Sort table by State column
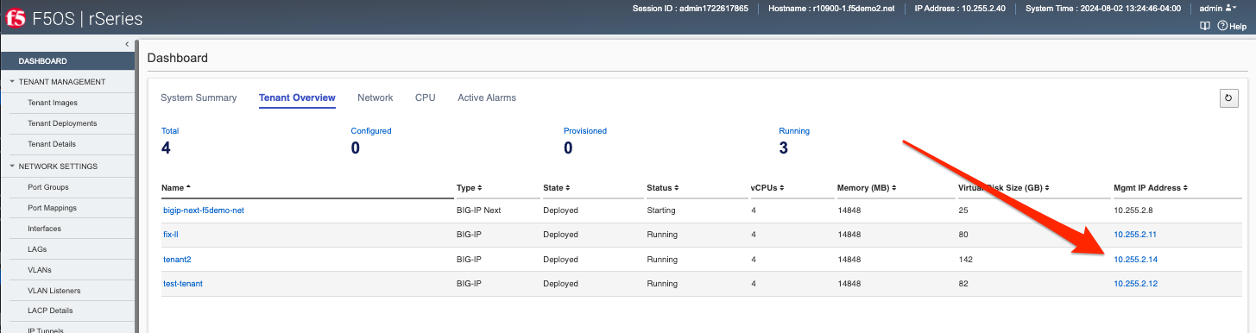The width and height of the screenshot is (1256, 333). [555, 187]
